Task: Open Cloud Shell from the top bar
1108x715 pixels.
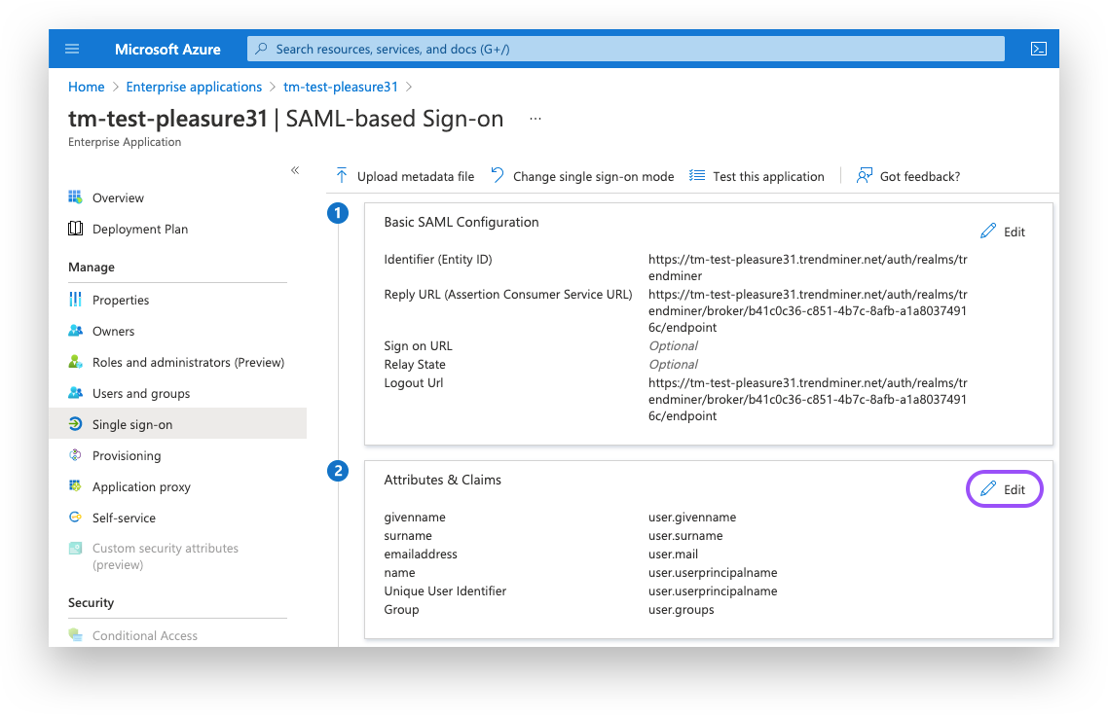Action: pos(1039,48)
